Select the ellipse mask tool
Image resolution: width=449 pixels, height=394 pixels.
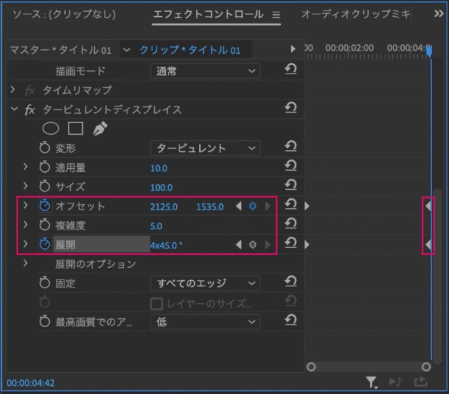click(51, 128)
